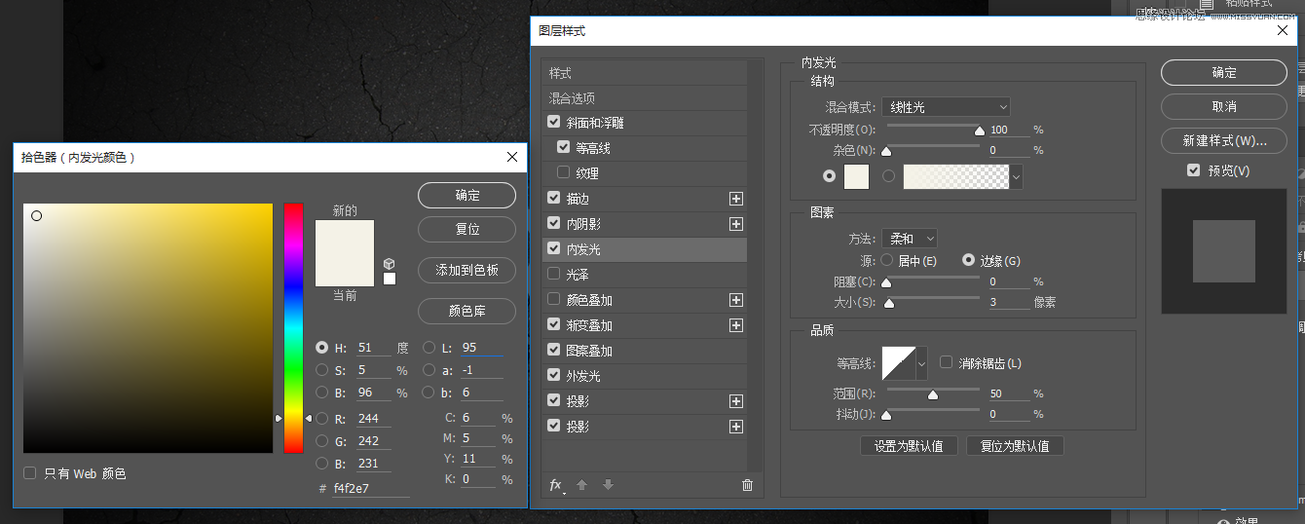The width and height of the screenshot is (1305, 524).
Task: Open the 混合模式 dropdown
Action: pyautogui.click(x=946, y=107)
